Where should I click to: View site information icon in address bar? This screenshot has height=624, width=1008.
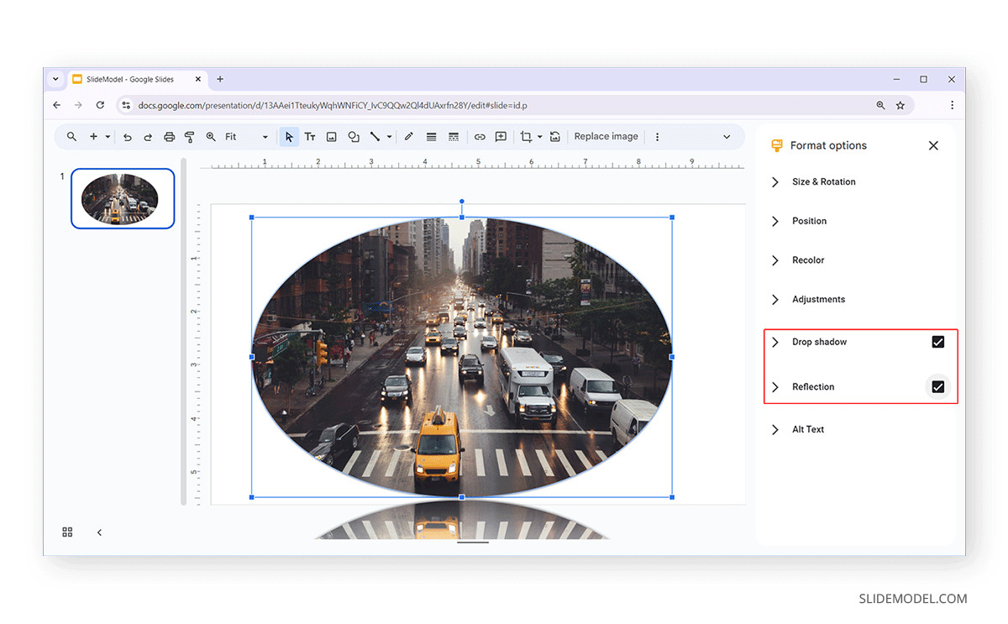tap(126, 106)
